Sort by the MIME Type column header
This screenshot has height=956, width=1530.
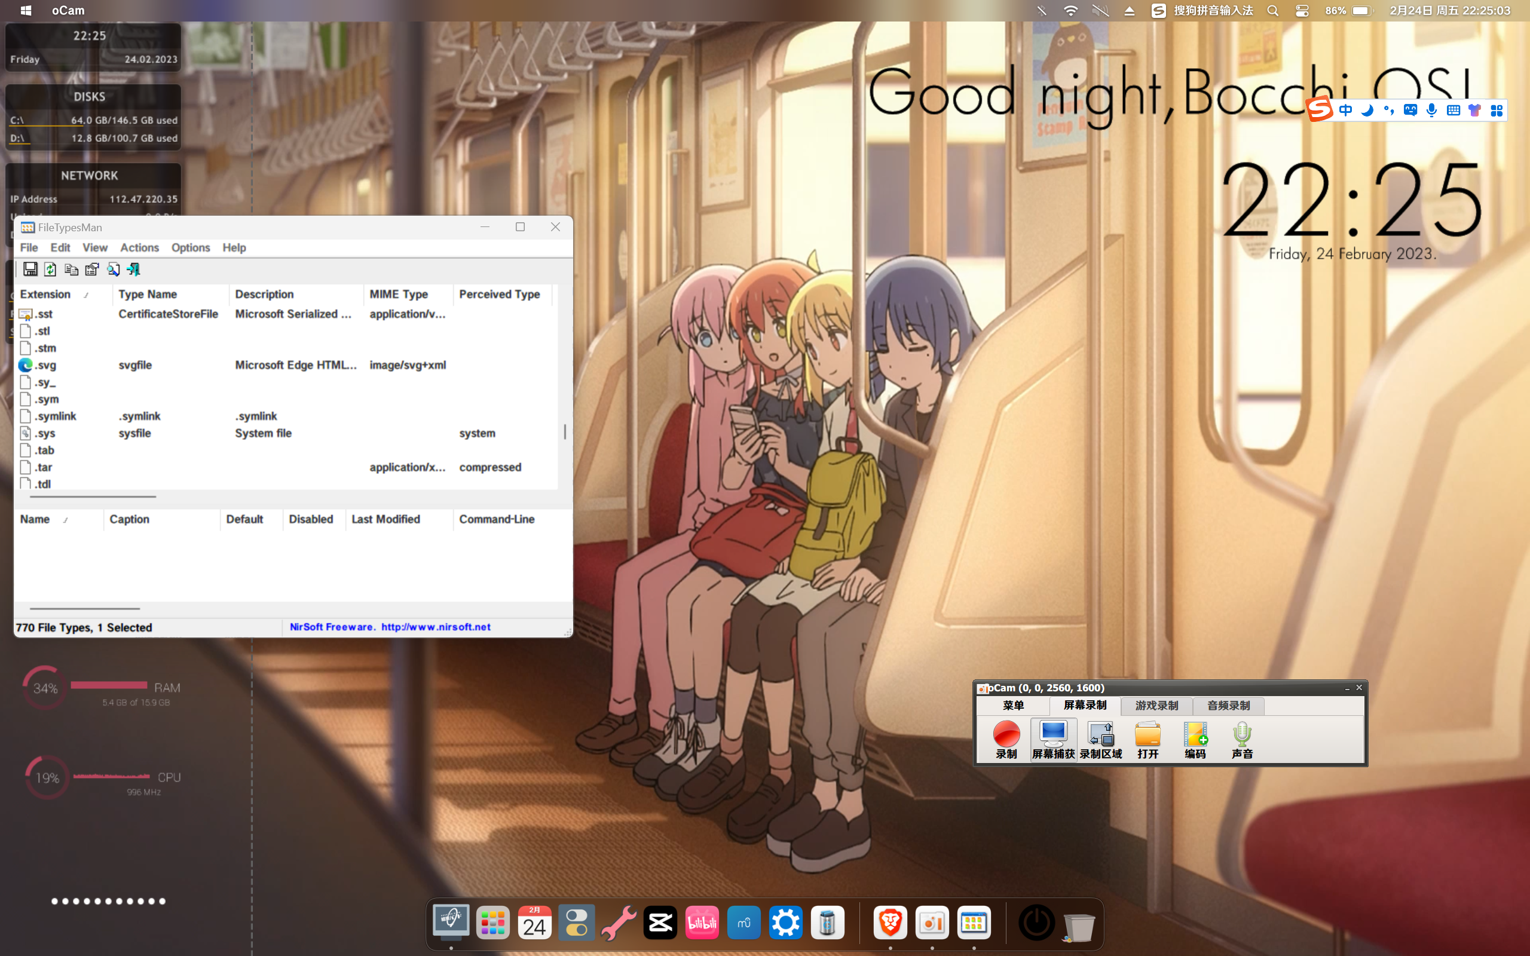[x=408, y=294]
